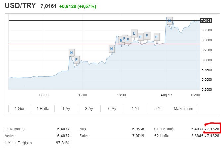The height and width of the screenshot is (153, 221).
Task: Select the 5 Yıl time range
Action: 158,109
